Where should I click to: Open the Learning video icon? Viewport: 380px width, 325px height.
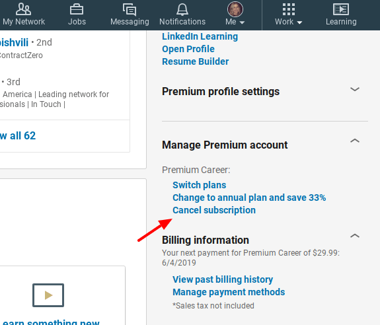[x=341, y=9]
